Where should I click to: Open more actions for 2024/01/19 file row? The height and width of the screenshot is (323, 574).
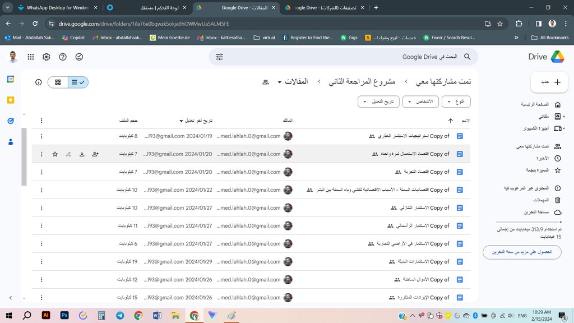41,136
